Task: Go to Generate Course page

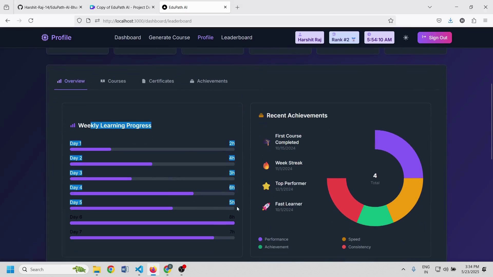Action: pos(169,37)
